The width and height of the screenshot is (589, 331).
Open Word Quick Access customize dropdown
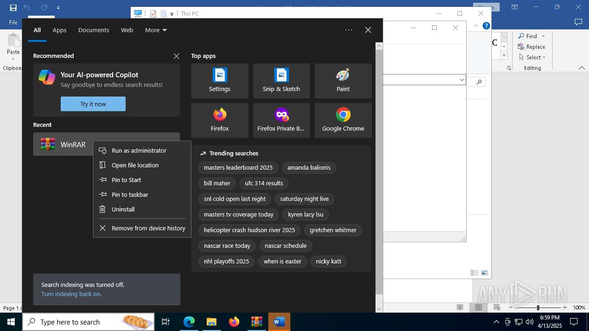tap(58, 8)
